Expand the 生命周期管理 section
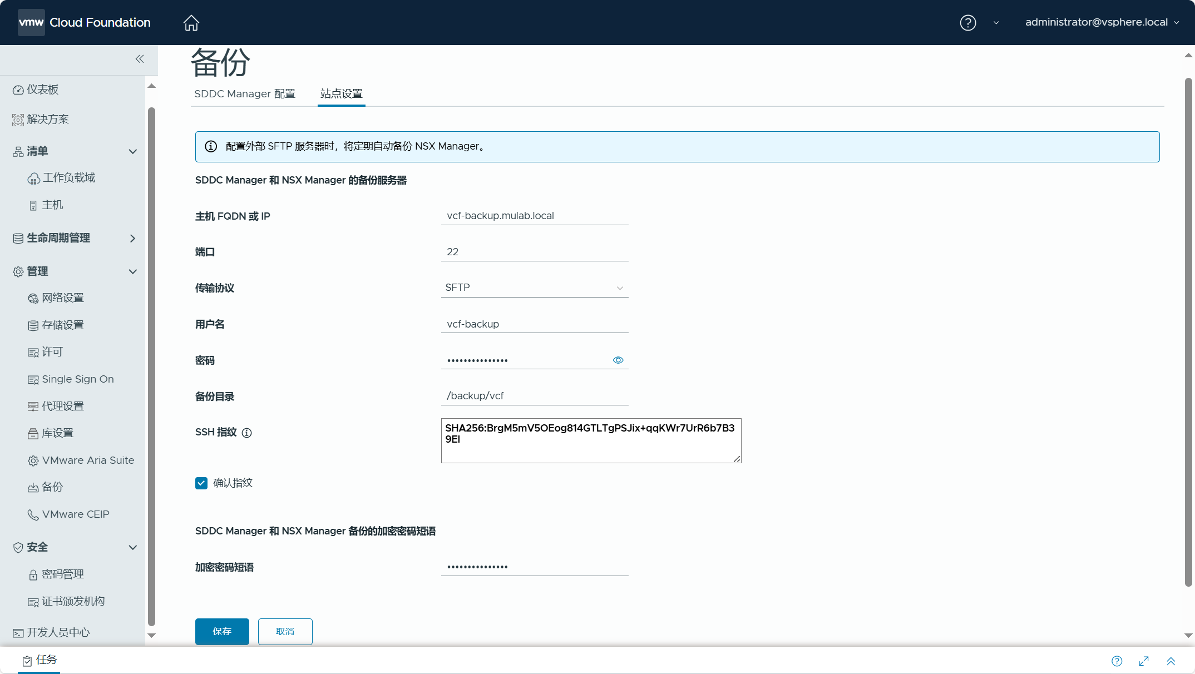 coord(132,238)
